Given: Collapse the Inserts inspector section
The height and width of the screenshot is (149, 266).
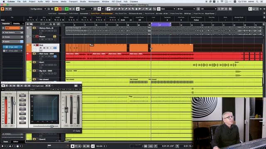Looking at the screenshot, I should click(x=3, y=41).
